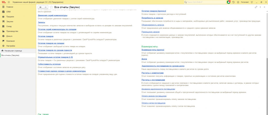Open service settings lines icon
Image resolution: width=268 pixels, height=115 pixels.
(251, 2)
